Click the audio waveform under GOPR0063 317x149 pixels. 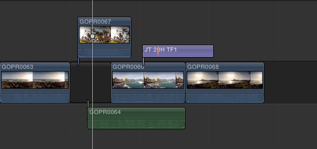point(35,98)
